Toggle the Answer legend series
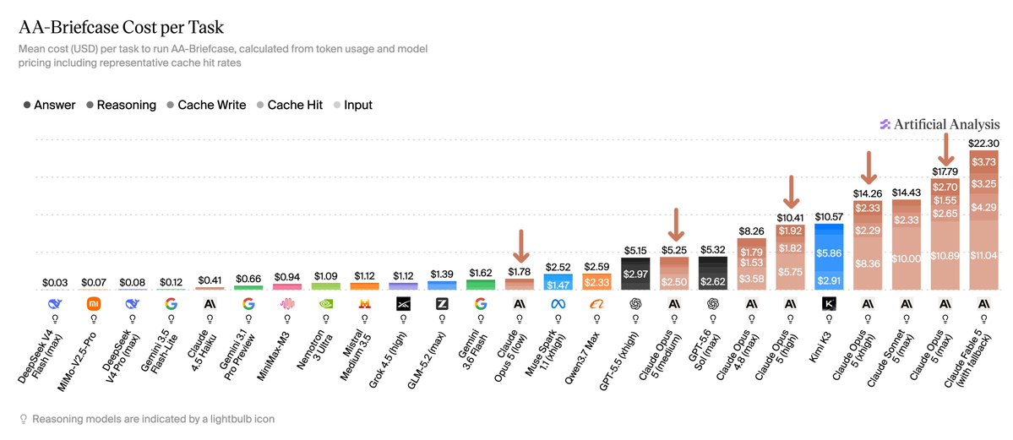 [x=48, y=105]
